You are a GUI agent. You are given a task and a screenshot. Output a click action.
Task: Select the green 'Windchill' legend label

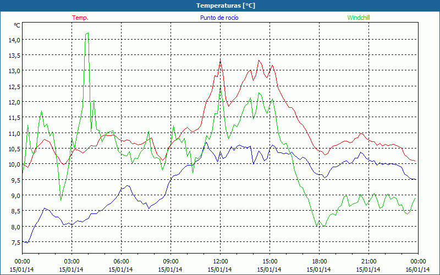click(359, 18)
